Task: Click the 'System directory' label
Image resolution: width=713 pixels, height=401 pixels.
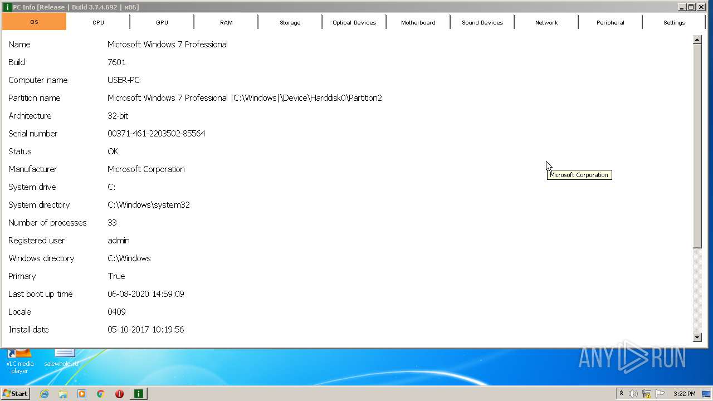Action: [39, 205]
